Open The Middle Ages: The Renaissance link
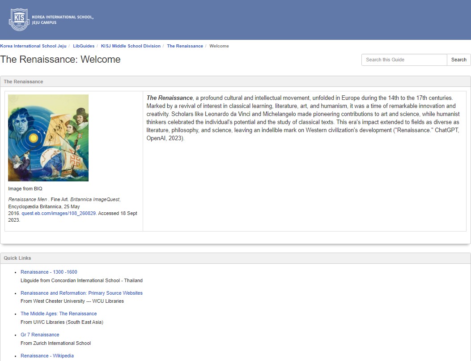 (59, 314)
